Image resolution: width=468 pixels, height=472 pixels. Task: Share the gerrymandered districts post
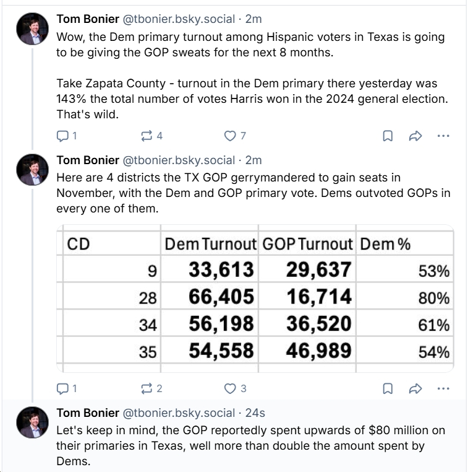415,388
